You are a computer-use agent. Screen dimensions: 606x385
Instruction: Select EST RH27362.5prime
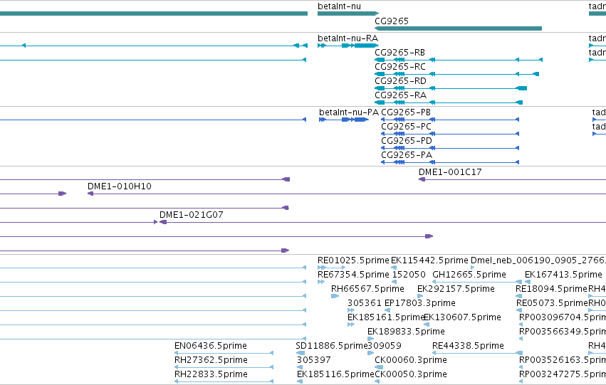pyautogui.click(x=211, y=361)
